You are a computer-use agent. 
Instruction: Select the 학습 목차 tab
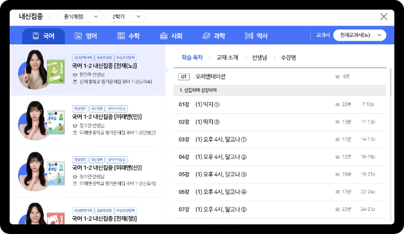(192, 57)
